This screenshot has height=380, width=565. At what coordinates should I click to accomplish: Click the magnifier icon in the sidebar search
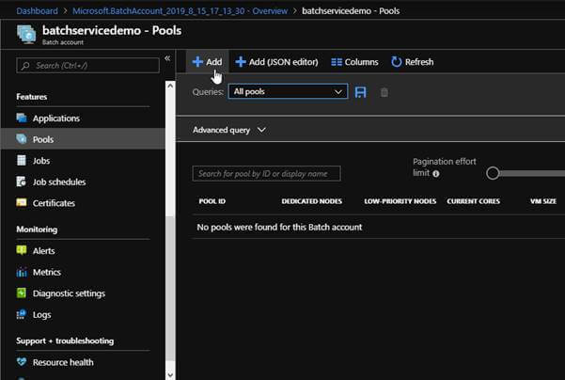click(25, 66)
